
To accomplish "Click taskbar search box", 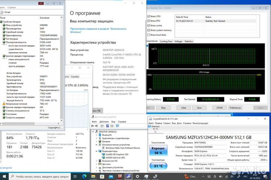I will click(x=40, y=176).
